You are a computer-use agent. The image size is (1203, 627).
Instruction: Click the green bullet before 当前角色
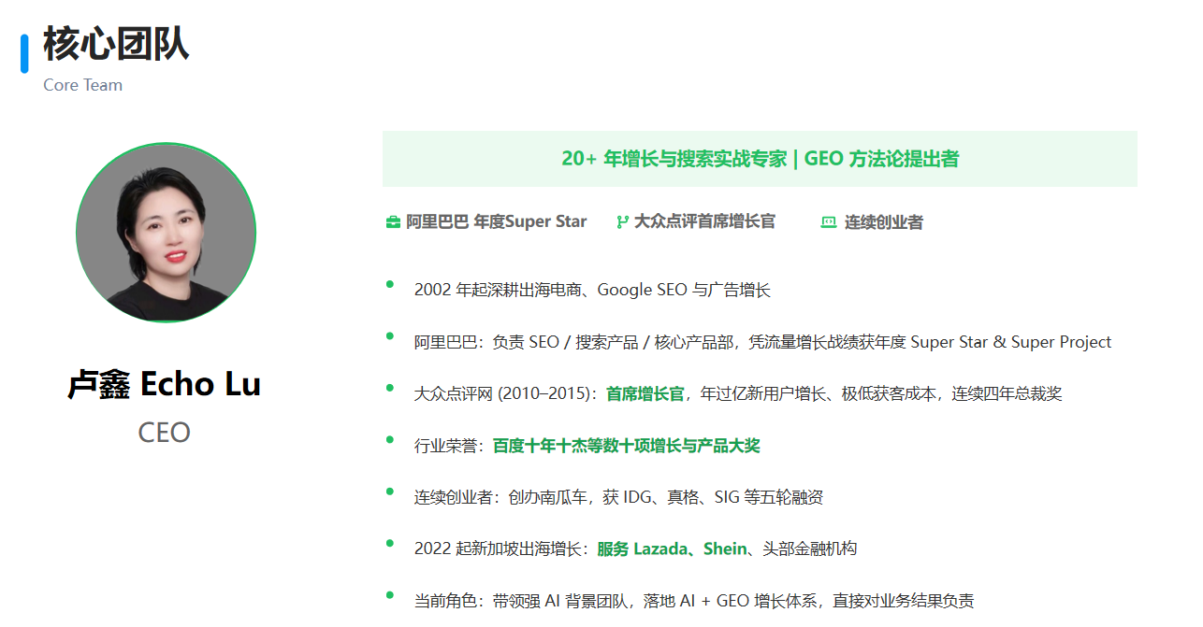pos(390,594)
